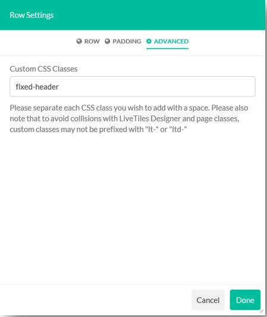Click the resize grip at dialog corner
The height and width of the screenshot is (317, 267).
[261, 310]
